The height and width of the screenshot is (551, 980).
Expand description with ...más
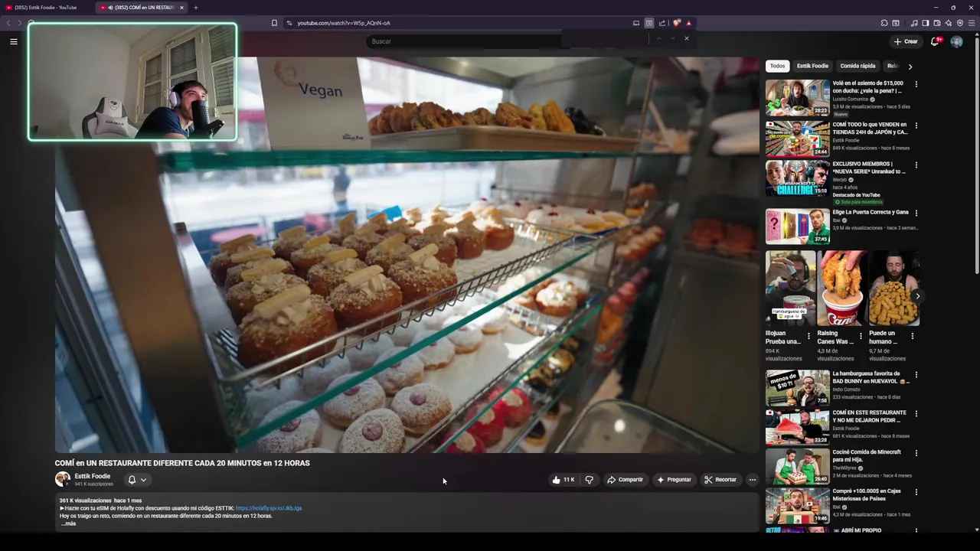tap(68, 523)
